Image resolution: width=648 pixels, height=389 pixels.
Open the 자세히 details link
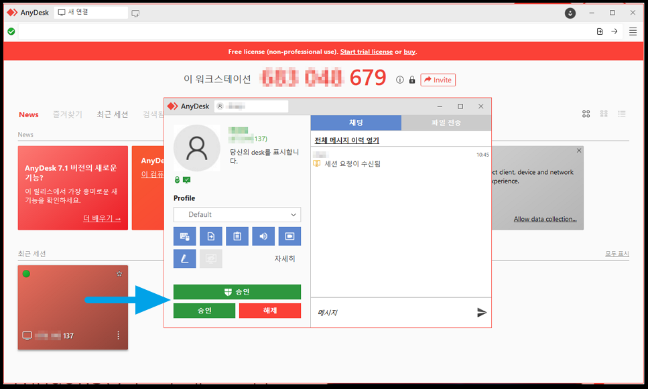pos(285,258)
